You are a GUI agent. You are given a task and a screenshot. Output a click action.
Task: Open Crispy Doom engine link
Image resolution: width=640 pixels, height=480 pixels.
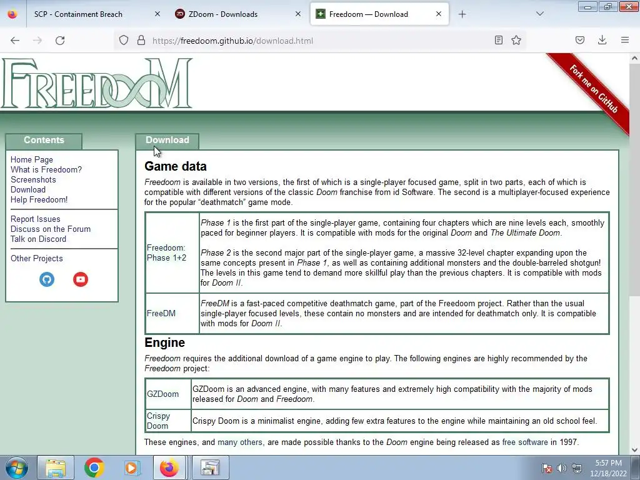click(x=158, y=421)
